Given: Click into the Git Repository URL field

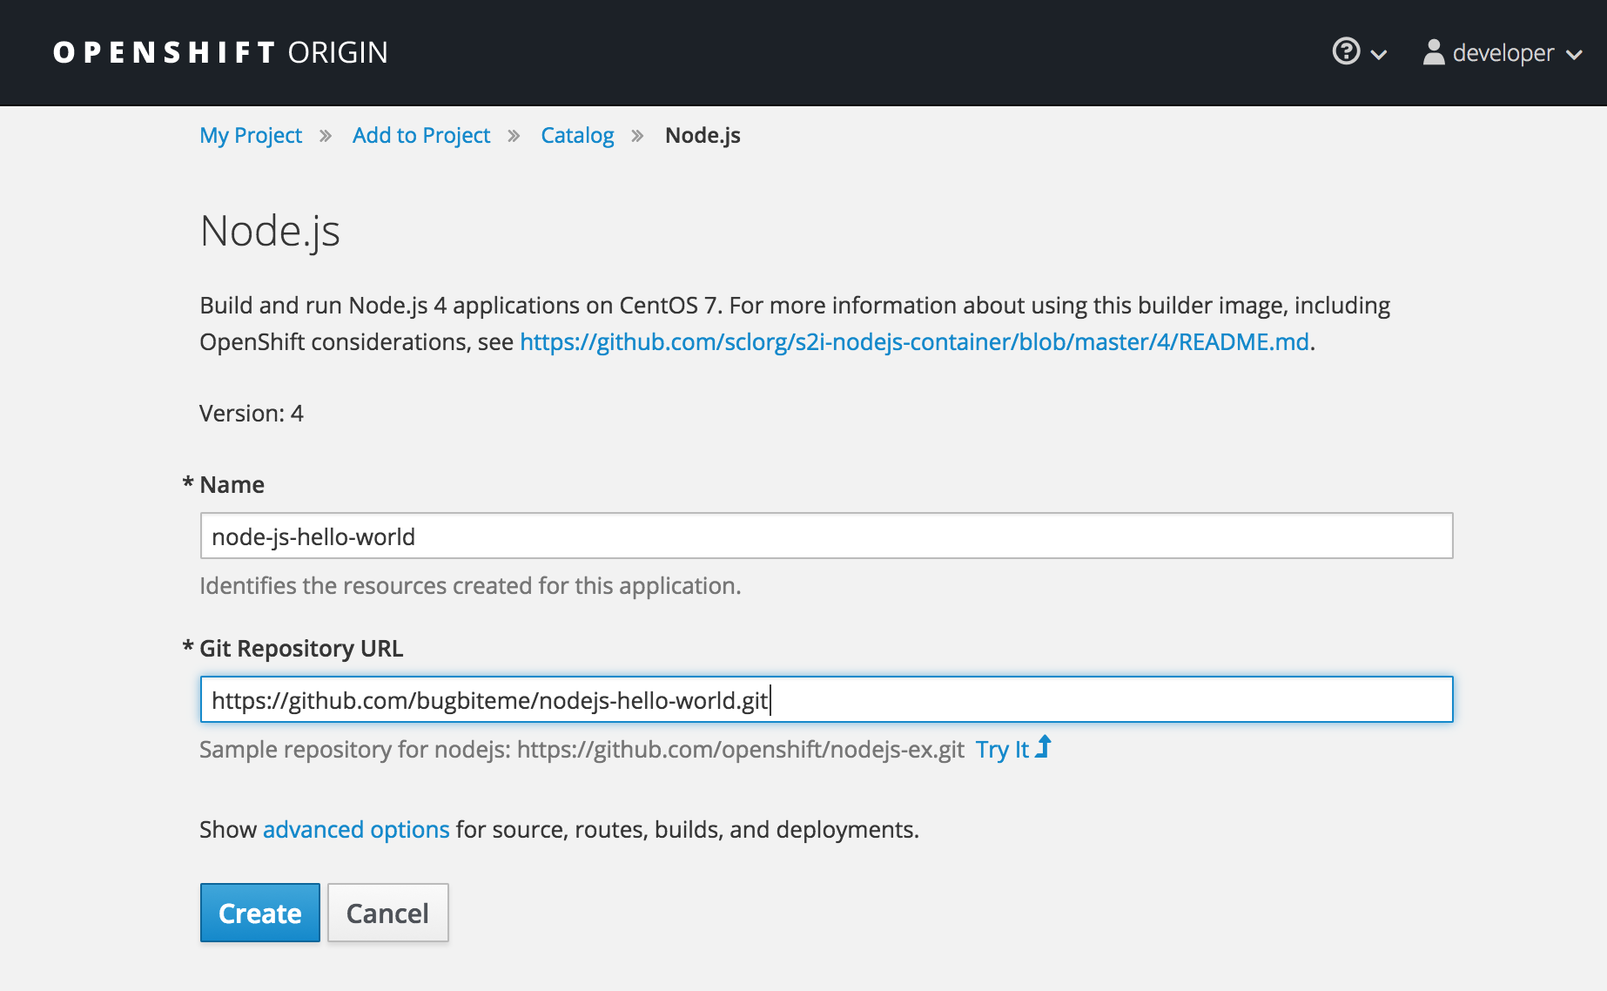Looking at the screenshot, I should 826,699.
